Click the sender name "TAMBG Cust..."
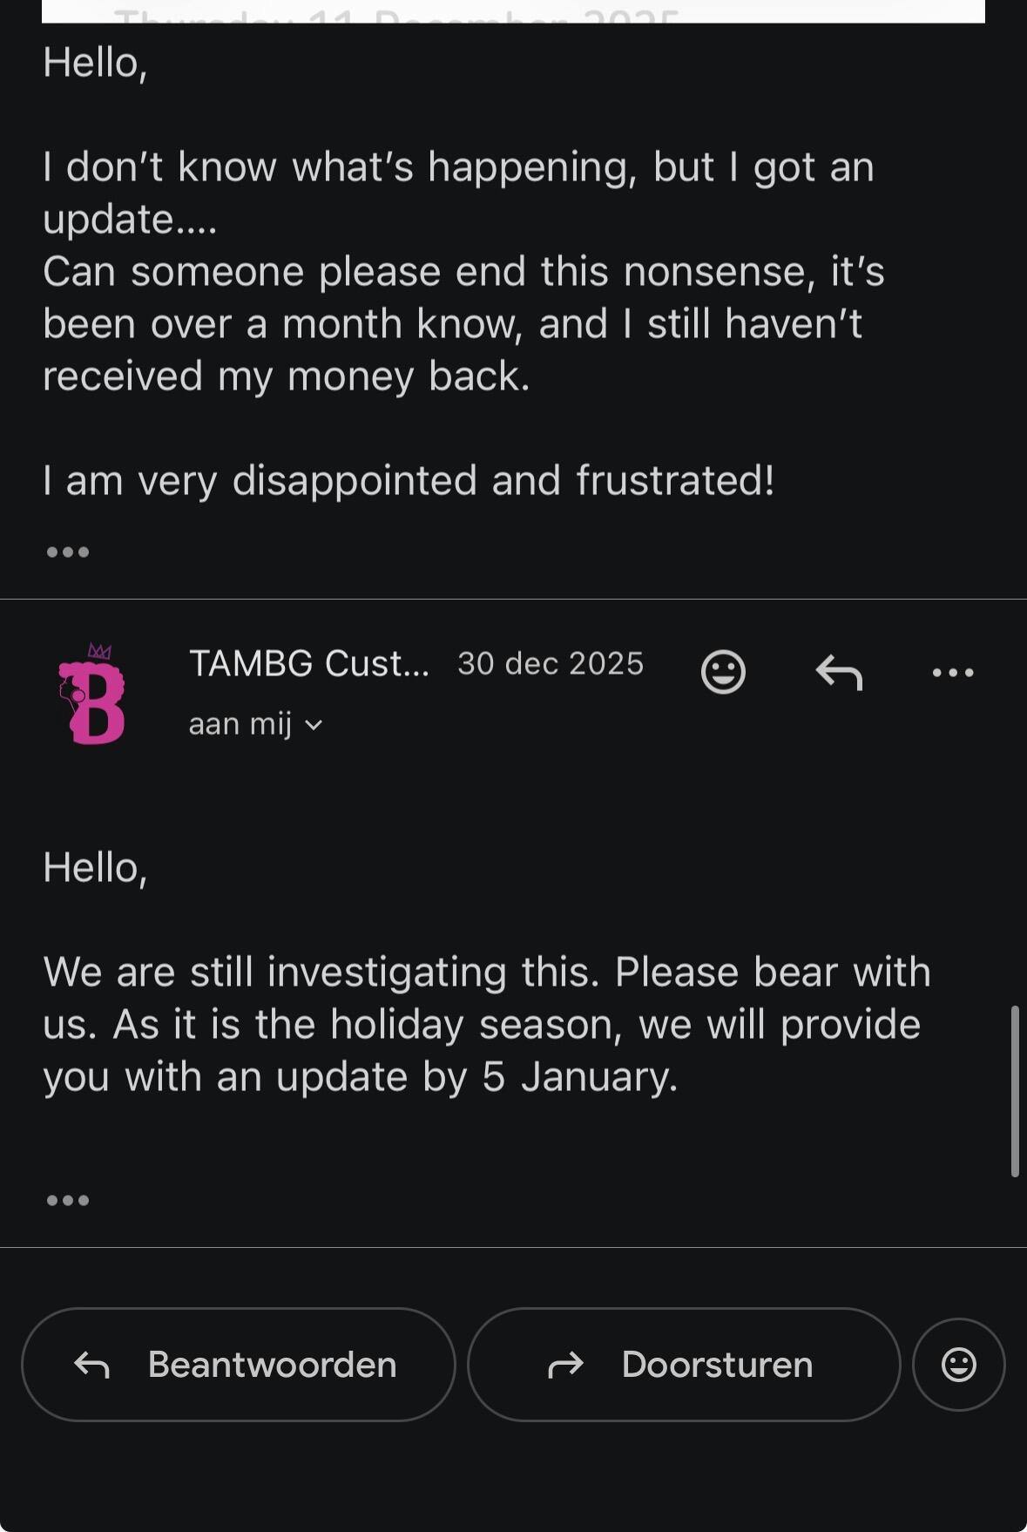The image size is (1027, 1532). pos(309,664)
